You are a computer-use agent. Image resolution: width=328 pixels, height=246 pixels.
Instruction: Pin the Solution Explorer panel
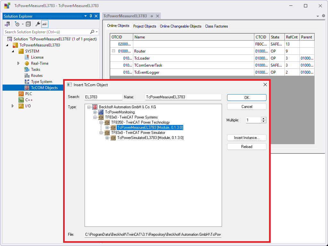pos(91,16)
